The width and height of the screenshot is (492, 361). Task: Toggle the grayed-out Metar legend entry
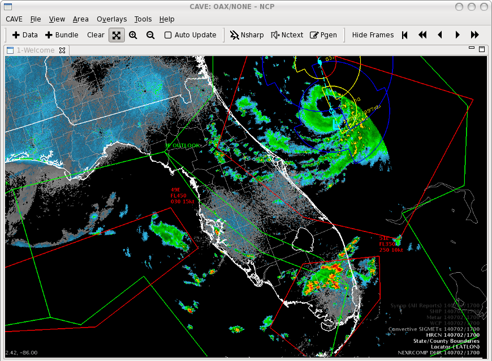pos(447,321)
